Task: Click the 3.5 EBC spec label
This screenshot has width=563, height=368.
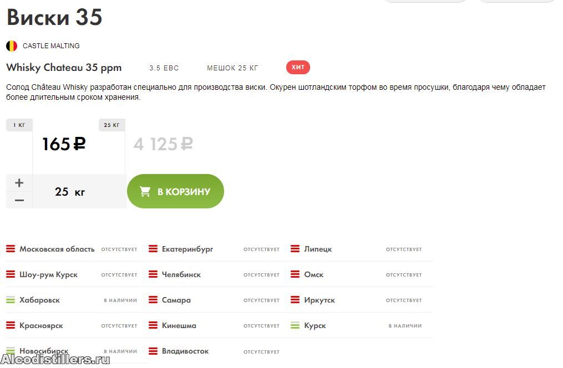Action: [164, 68]
